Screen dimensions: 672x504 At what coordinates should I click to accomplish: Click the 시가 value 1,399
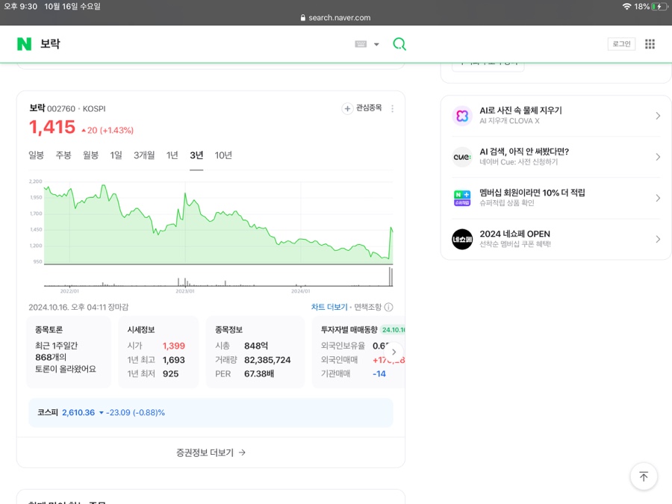click(x=174, y=346)
